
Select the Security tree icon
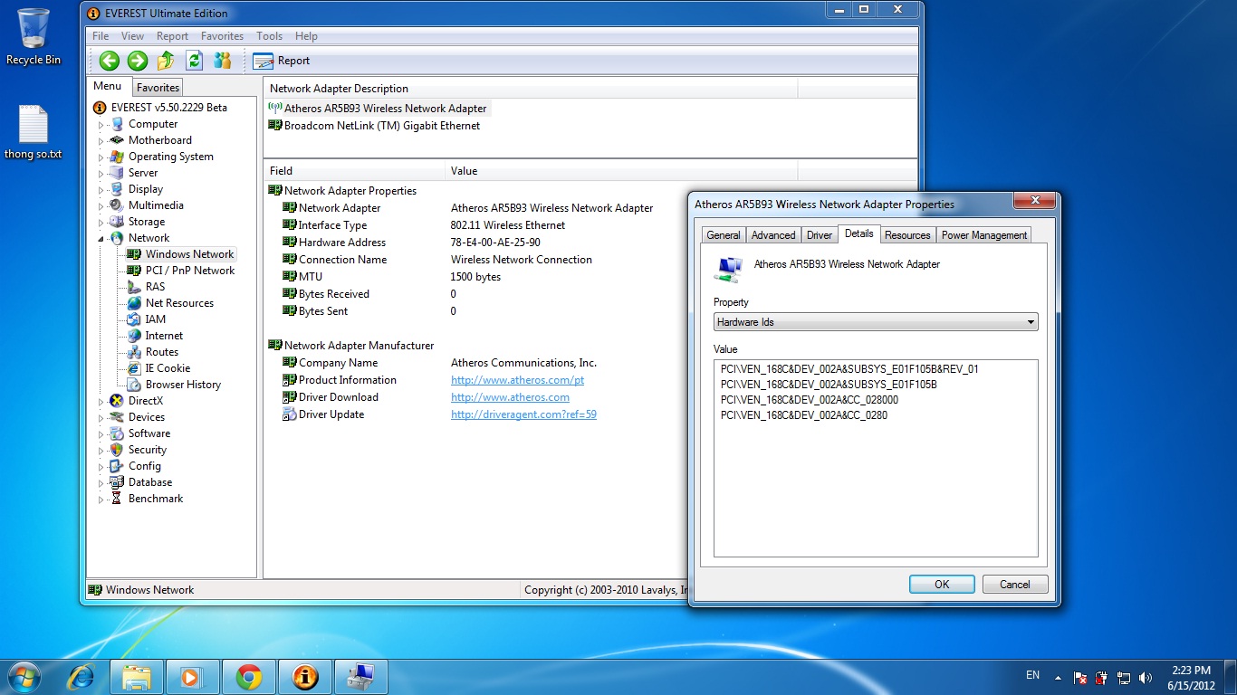[117, 450]
